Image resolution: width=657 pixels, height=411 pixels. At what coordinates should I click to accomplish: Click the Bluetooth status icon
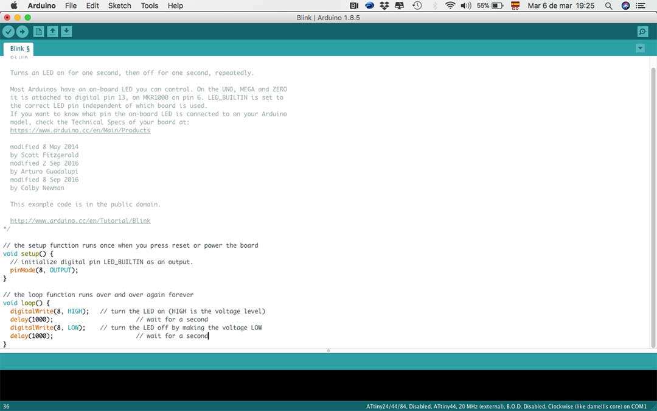(x=435, y=5)
